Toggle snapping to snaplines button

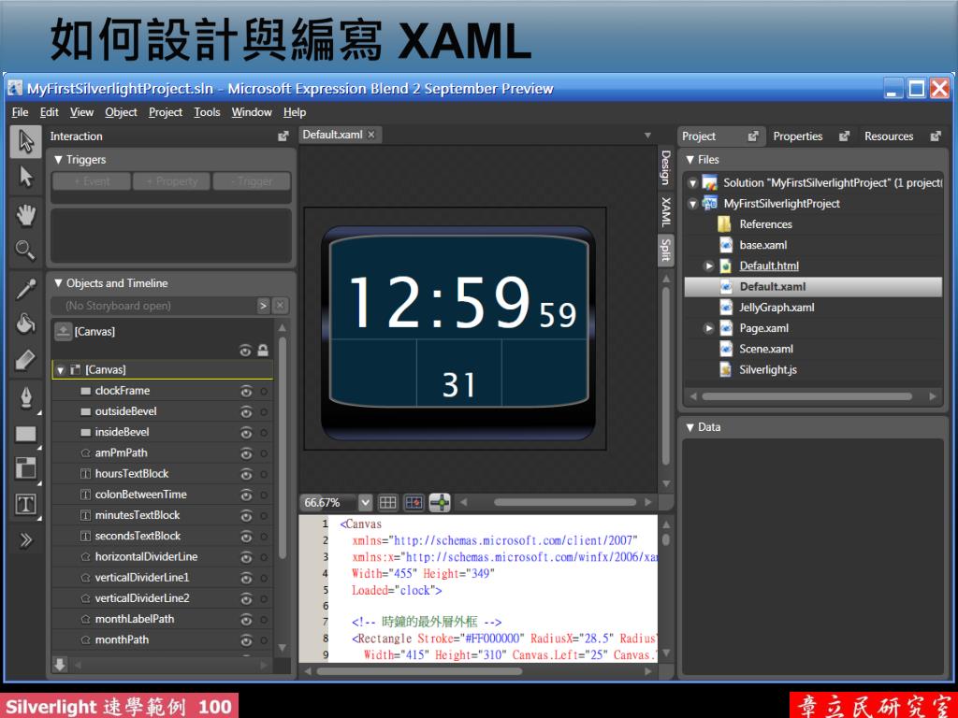click(x=440, y=502)
